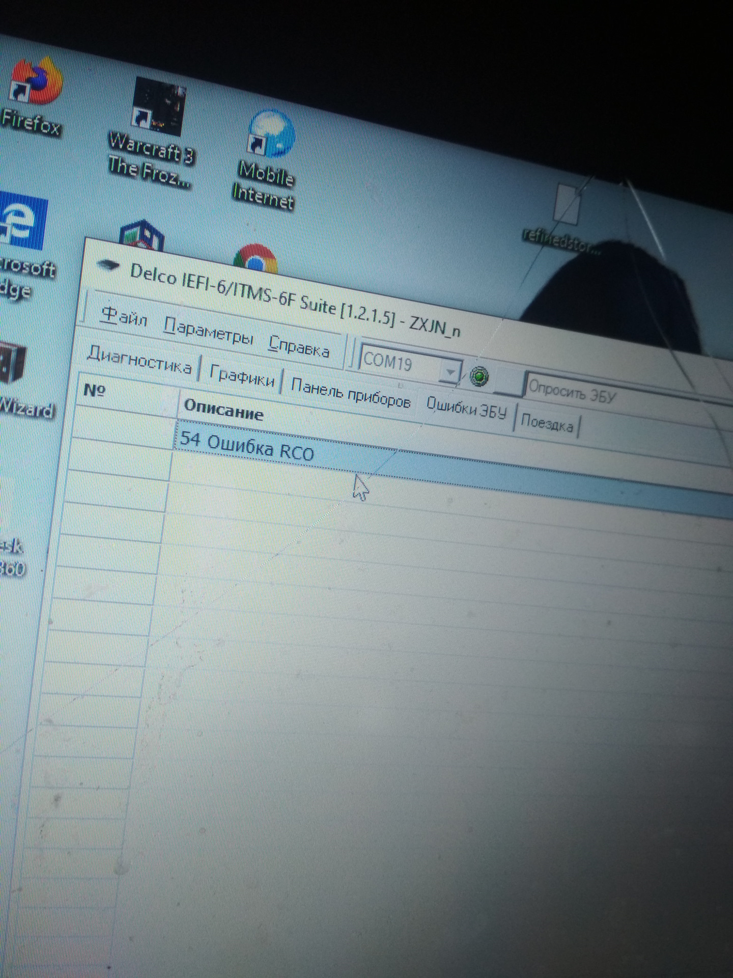This screenshot has height=978, width=733.
Task: Click the Delco suite window title icon
Action: tap(108, 265)
